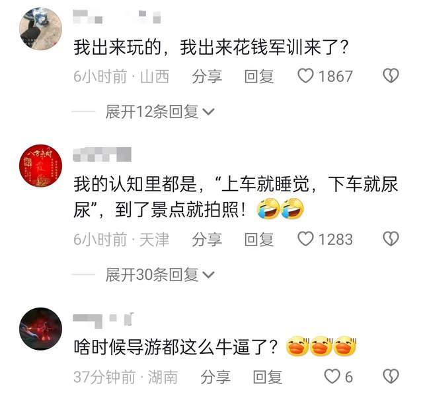
Task: Open the blurred username of the Tianjin commenter
Action: [x=102, y=154]
